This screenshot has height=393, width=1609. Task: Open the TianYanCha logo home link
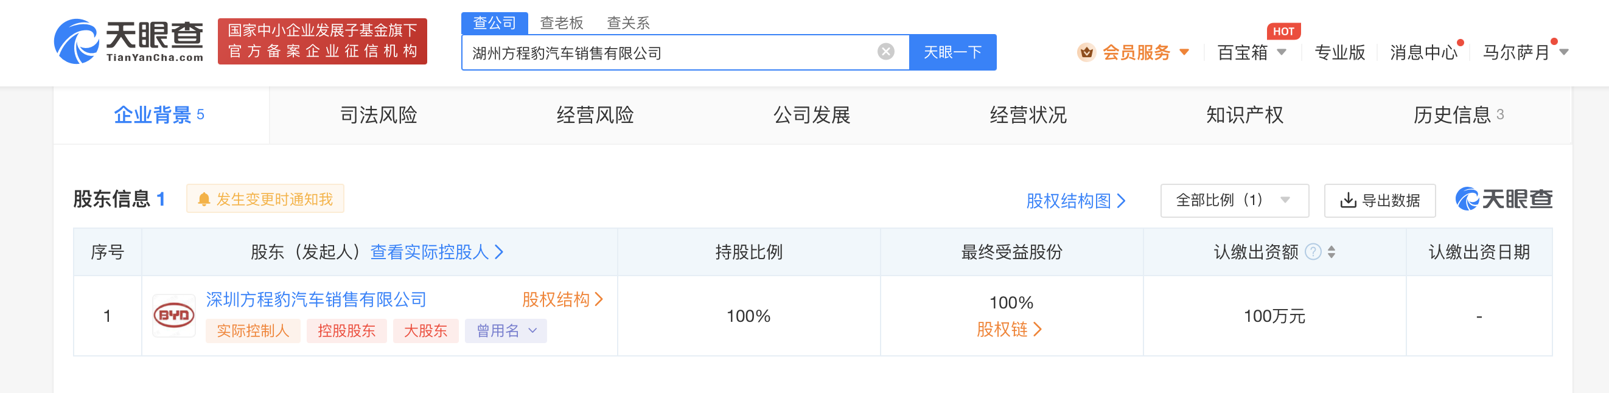pos(128,41)
